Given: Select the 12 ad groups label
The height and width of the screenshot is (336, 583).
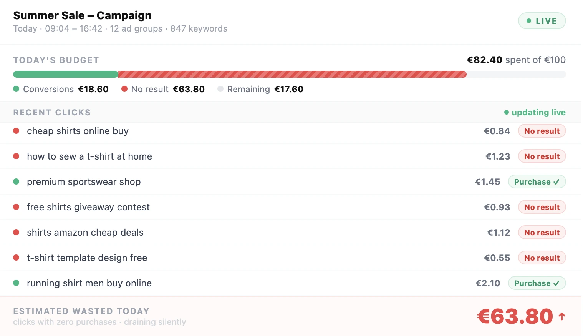Looking at the screenshot, I should pos(136,28).
